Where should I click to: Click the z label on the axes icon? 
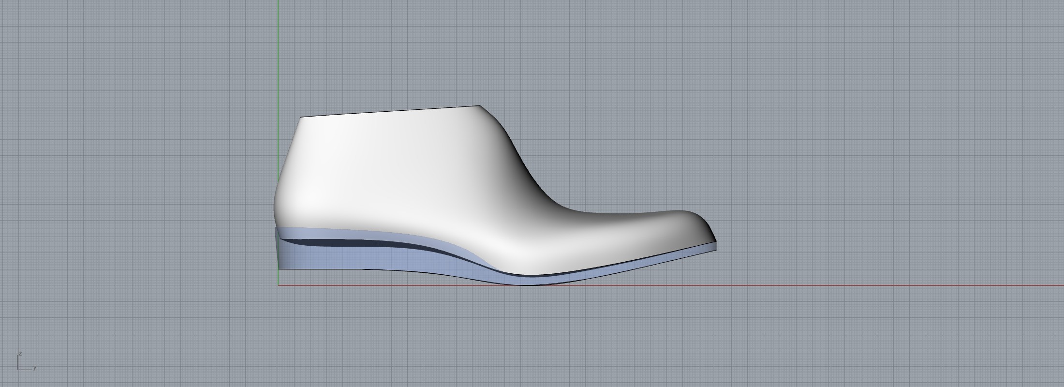click(20, 354)
